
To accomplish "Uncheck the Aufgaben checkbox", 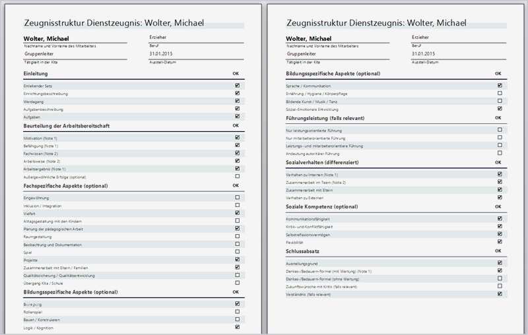I will 238,116.
